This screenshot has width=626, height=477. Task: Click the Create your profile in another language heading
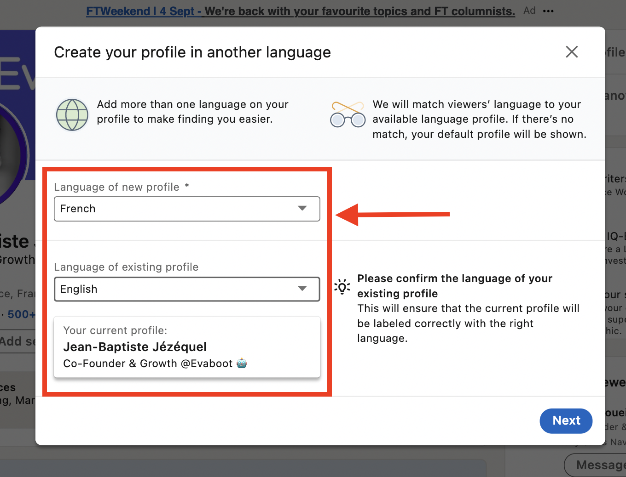(192, 52)
